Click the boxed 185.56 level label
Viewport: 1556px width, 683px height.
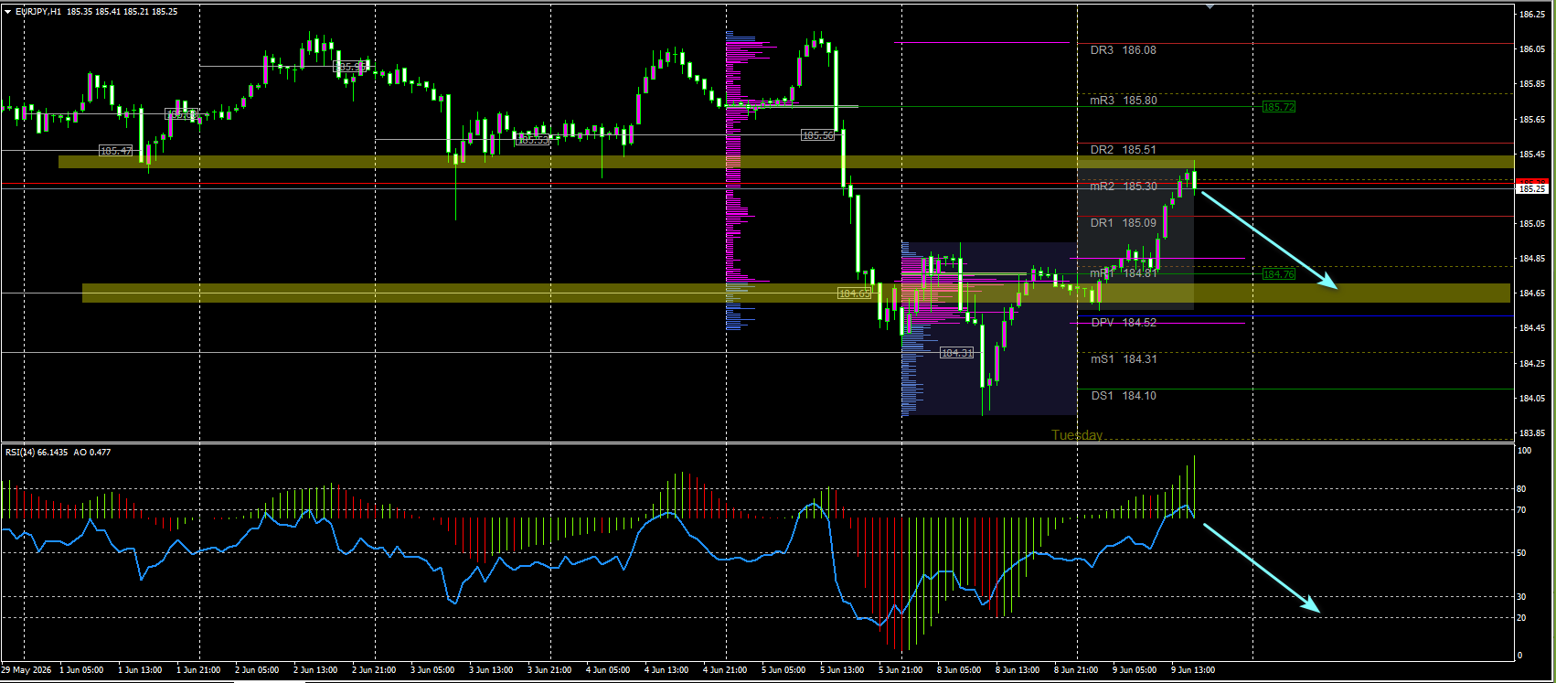point(818,135)
